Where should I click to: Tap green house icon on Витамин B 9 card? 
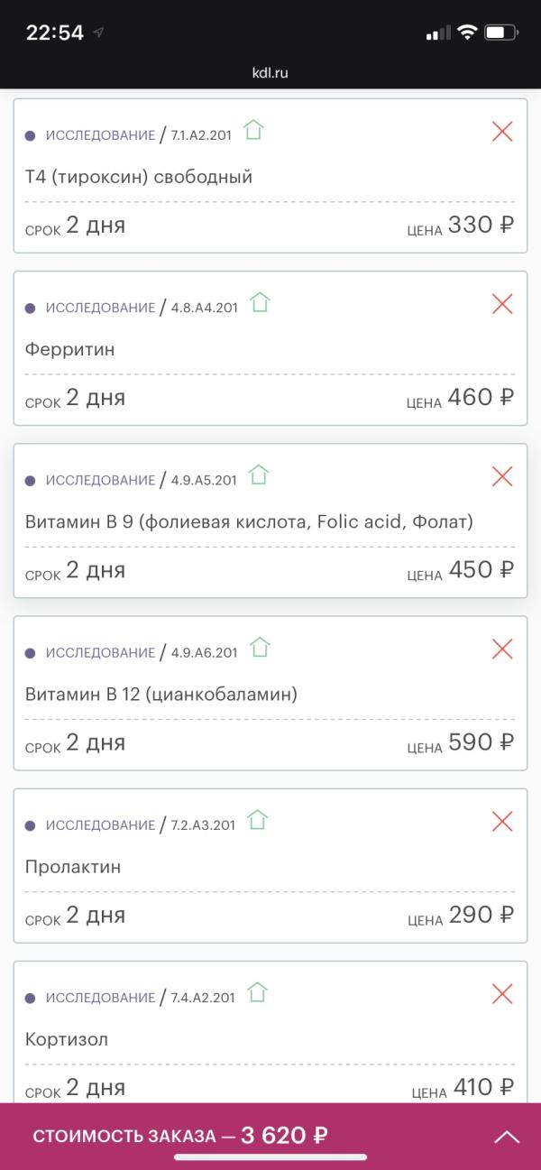(259, 475)
